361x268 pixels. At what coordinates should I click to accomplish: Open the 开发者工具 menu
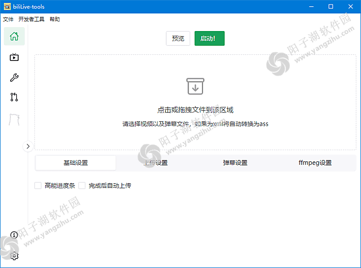point(32,19)
